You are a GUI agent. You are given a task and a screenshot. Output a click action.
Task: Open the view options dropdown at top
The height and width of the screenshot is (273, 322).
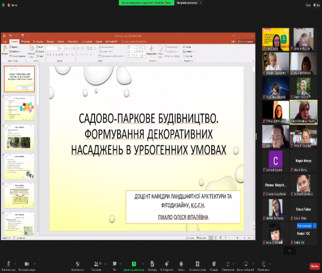point(189,3)
